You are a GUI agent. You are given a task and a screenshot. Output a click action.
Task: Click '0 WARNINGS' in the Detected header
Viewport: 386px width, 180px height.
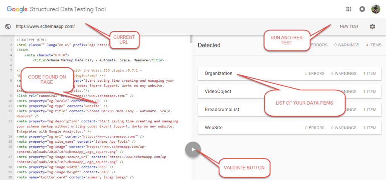347,45
